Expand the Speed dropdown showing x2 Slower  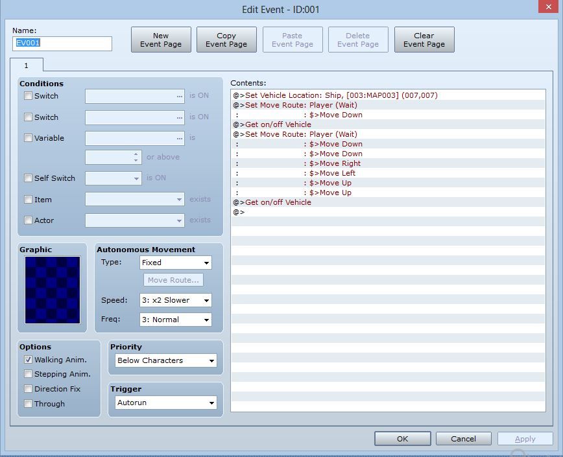click(176, 300)
